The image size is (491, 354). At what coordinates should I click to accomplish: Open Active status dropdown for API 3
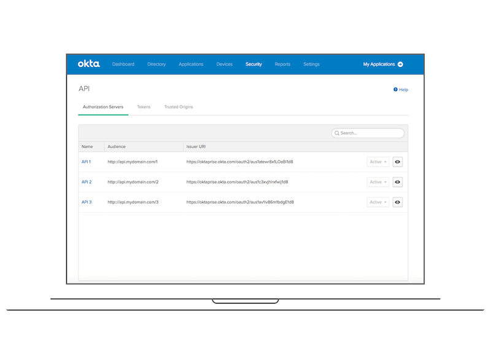coord(377,202)
